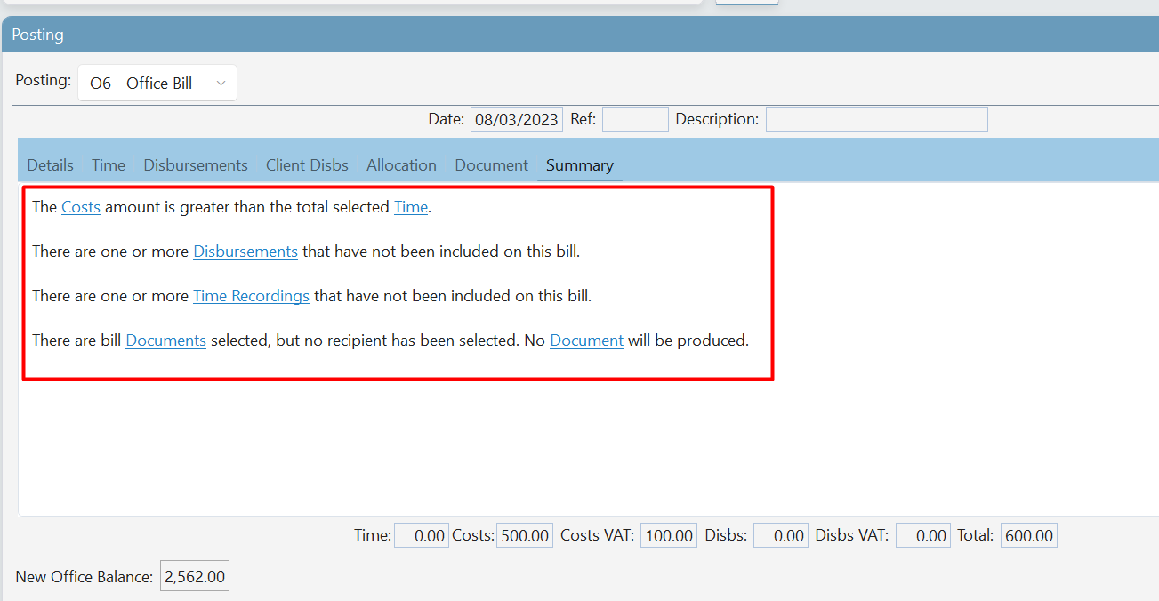Follow the Time link in first warning
Image resolution: width=1159 pixels, height=601 pixels.
click(411, 207)
